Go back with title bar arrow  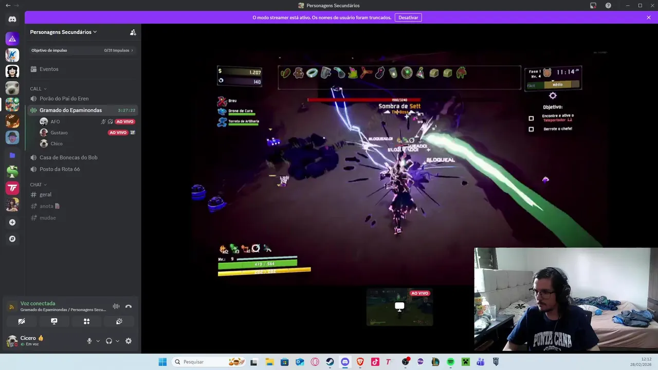[8, 6]
